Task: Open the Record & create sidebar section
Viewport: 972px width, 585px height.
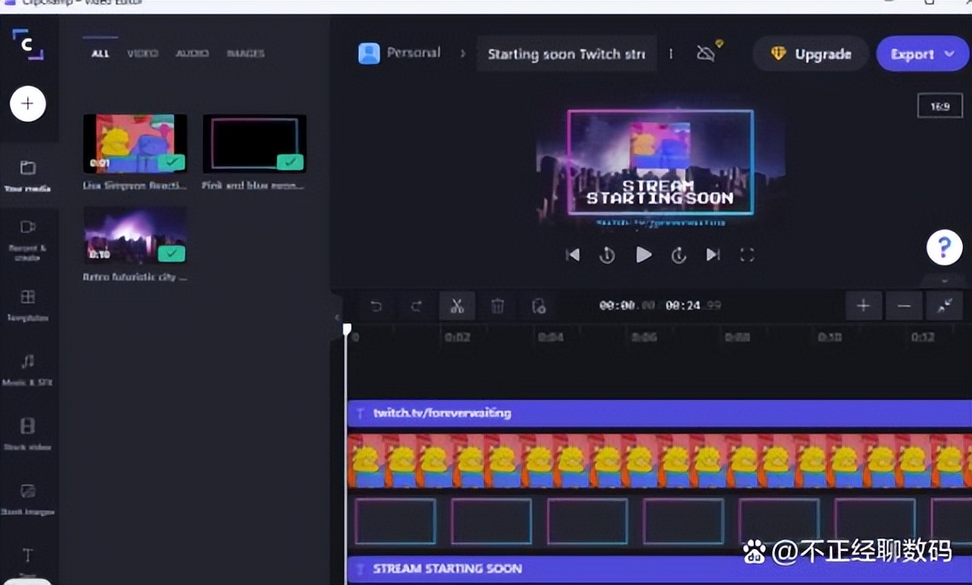Action: tap(28, 240)
